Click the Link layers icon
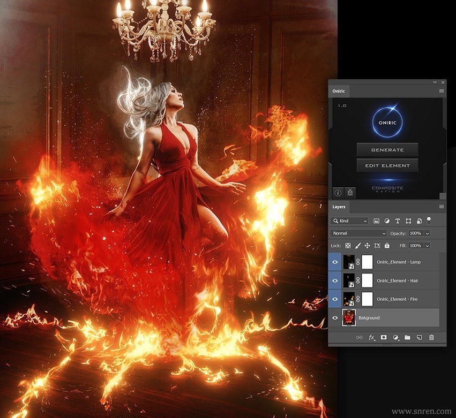Screen dimensions: 456x418 tap(360, 338)
